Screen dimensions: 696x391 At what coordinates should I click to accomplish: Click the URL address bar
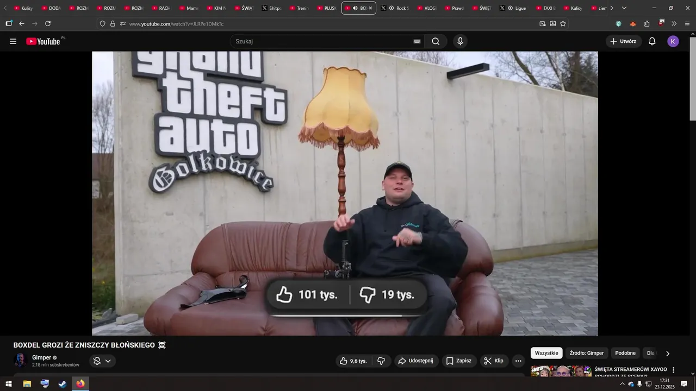332,24
